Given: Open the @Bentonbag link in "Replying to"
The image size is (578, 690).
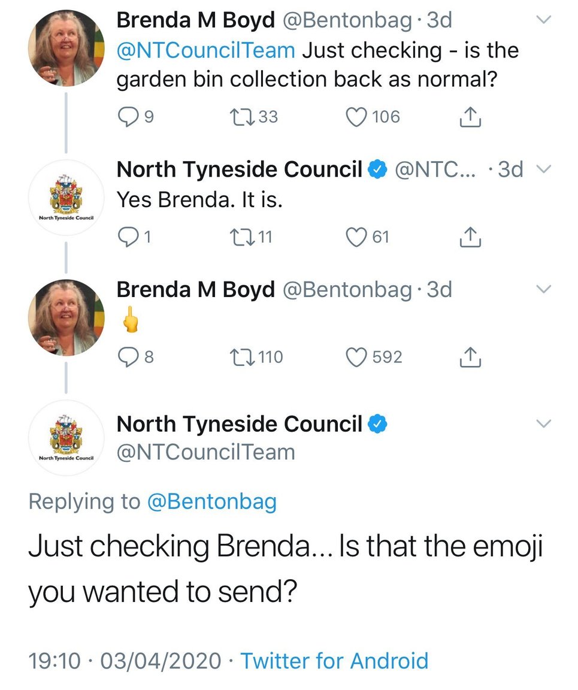Looking at the screenshot, I should pyautogui.click(x=212, y=501).
